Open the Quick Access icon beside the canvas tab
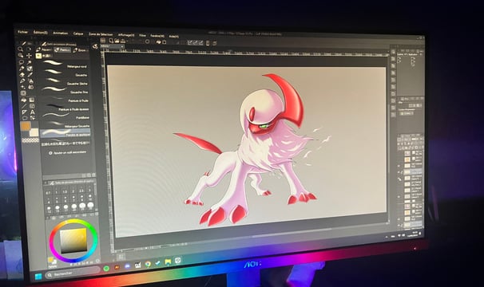The image size is (484, 287). coord(95,46)
